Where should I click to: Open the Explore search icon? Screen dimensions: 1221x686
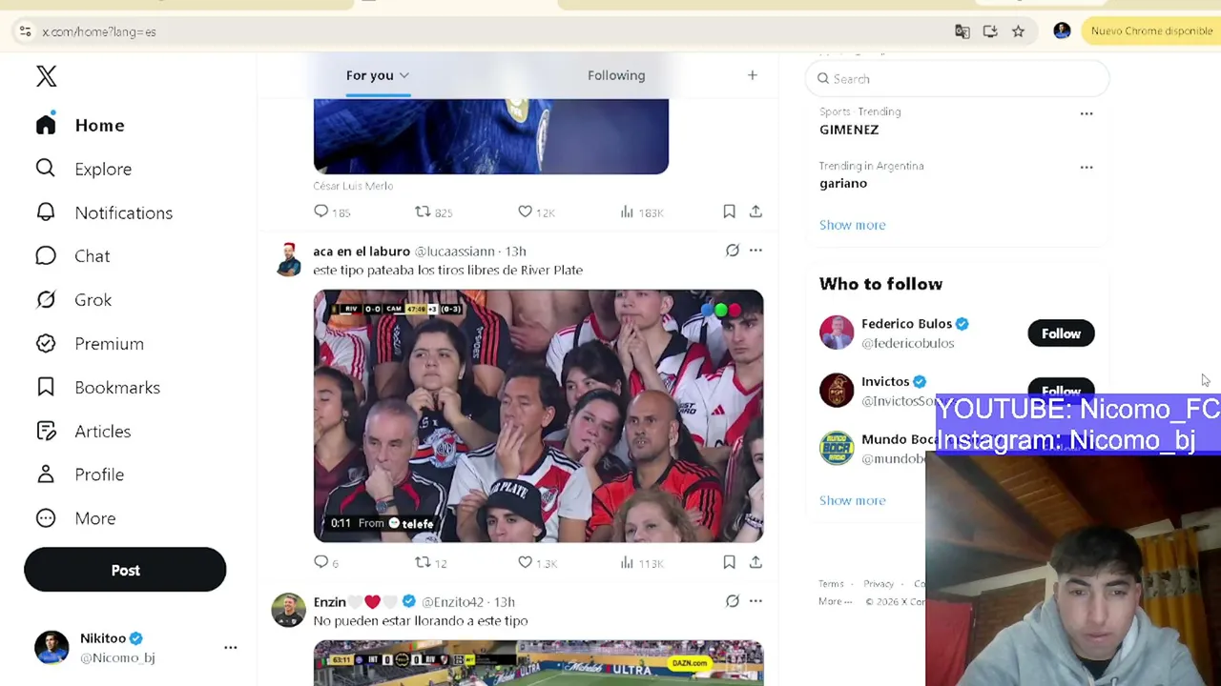point(46,169)
